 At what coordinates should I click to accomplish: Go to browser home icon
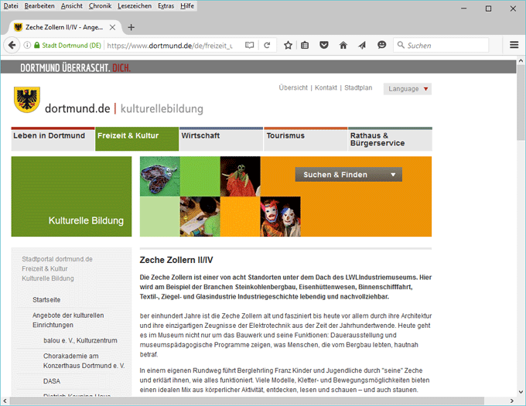(343, 45)
